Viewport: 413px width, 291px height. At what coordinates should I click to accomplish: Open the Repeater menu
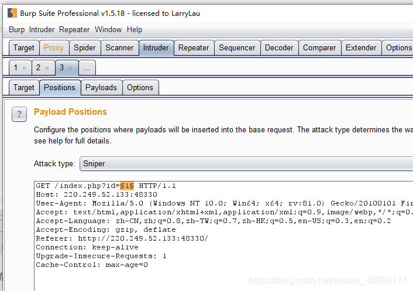pyautogui.click(x=74, y=29)
